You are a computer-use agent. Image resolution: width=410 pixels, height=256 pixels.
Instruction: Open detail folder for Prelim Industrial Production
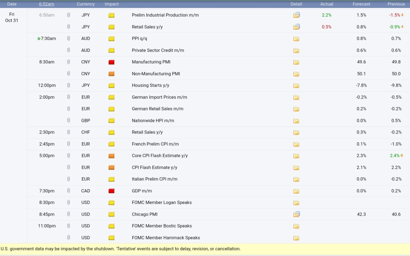(296, 15)
